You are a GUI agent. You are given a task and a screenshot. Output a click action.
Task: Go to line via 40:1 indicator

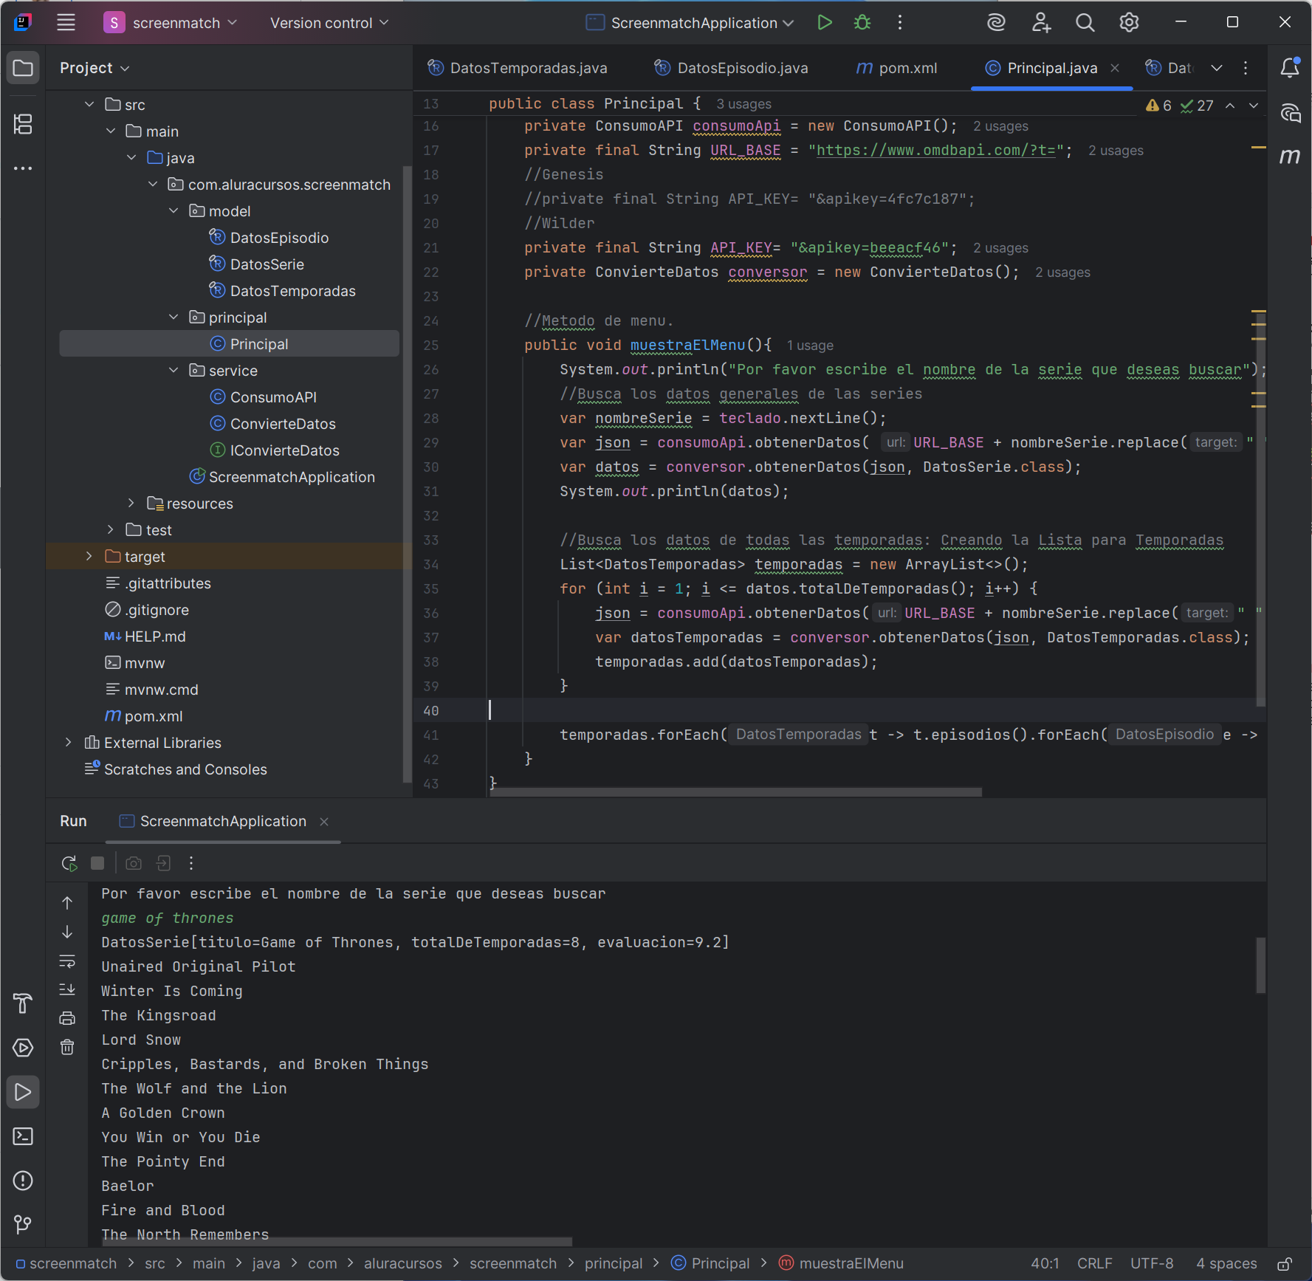[x=1045, y=1264]
